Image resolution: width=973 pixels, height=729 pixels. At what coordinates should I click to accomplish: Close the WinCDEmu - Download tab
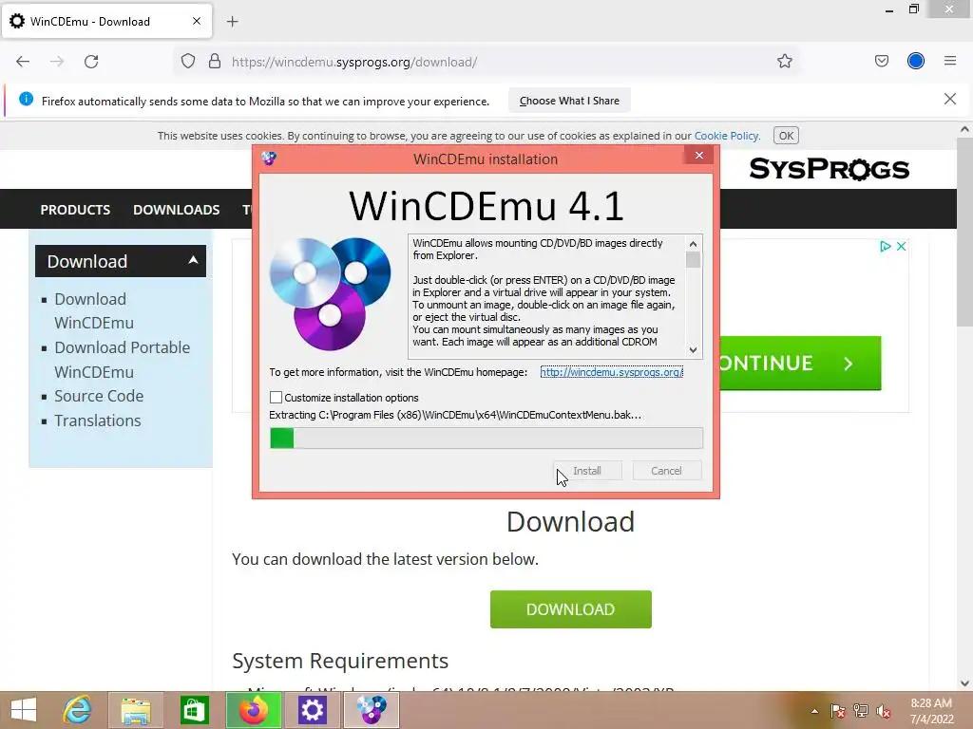tap(197, 21)
